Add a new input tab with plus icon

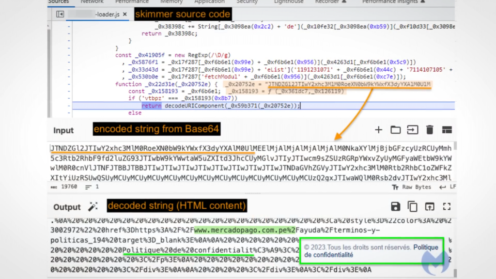378,130
